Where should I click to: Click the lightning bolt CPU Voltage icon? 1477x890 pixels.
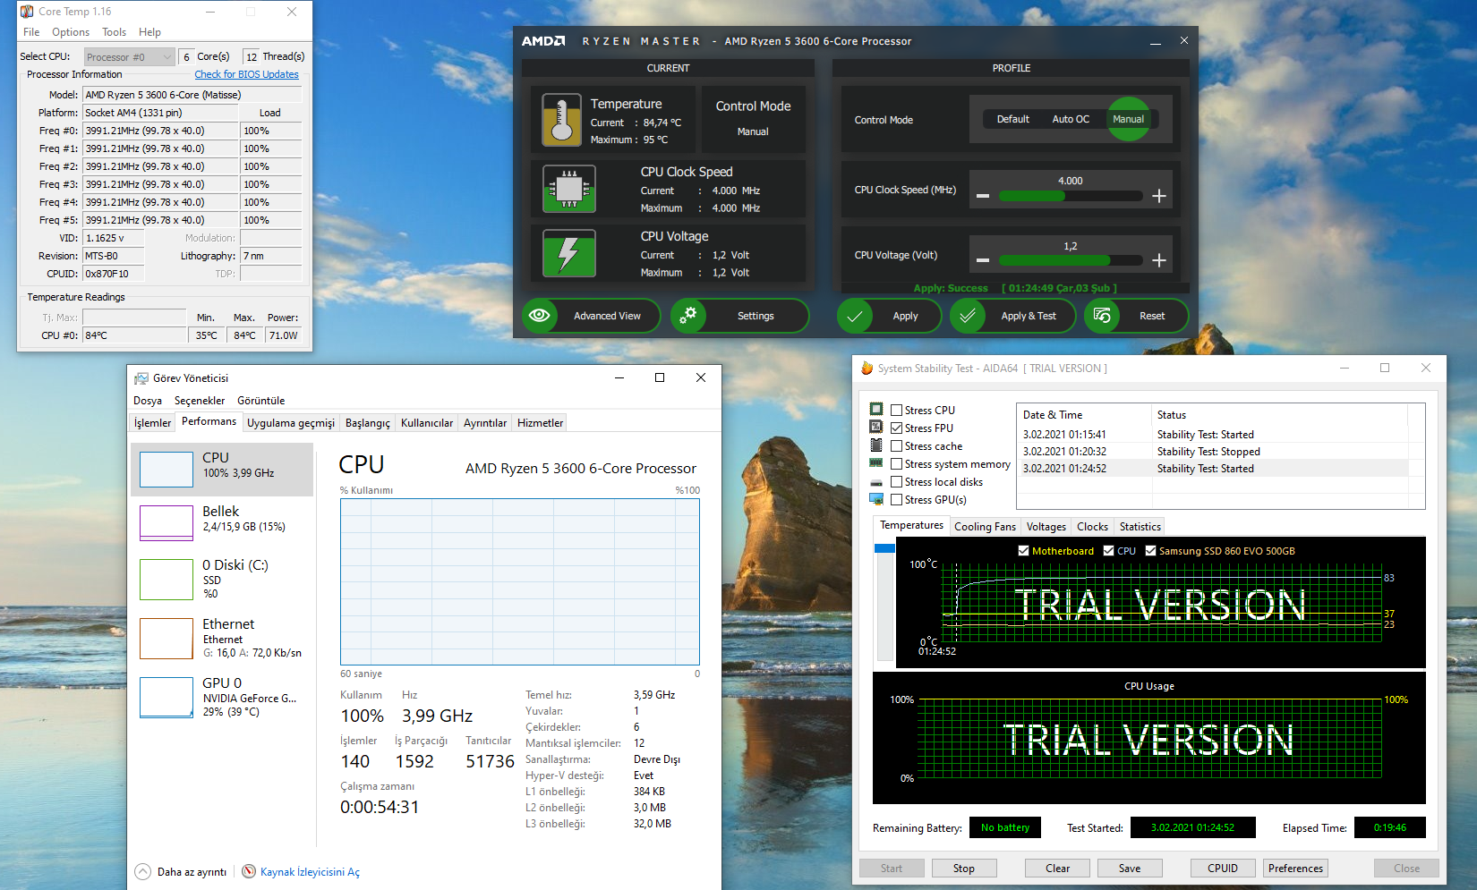click(568, 253)
